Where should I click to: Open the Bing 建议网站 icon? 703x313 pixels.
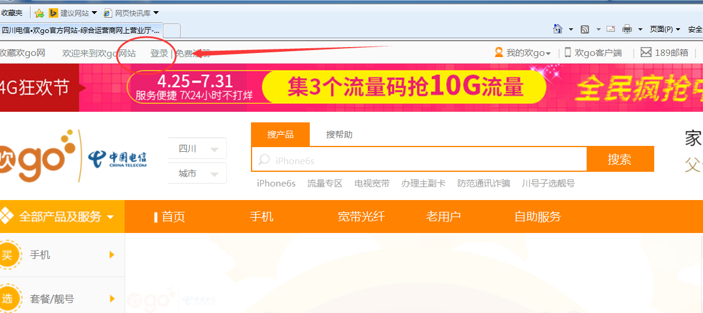point(53,13)
